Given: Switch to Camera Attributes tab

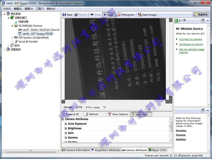Looking at the screenshot, I should click(x=134, y=150).
